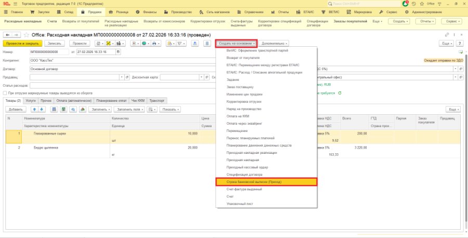
Task: Open card of Продавец field with open icon
Action: pos(127,77)
